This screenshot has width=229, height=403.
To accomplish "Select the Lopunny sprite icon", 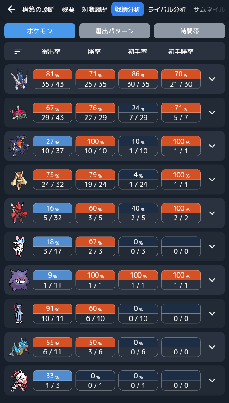I will [19, 180].
